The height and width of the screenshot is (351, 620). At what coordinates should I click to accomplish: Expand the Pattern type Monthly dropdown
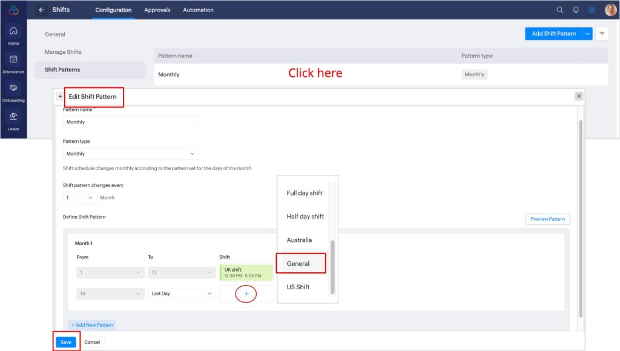(x=130, y=154)
